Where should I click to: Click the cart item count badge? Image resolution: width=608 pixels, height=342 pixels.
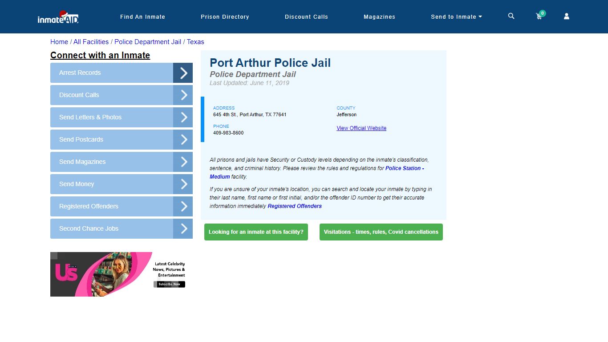542,13
